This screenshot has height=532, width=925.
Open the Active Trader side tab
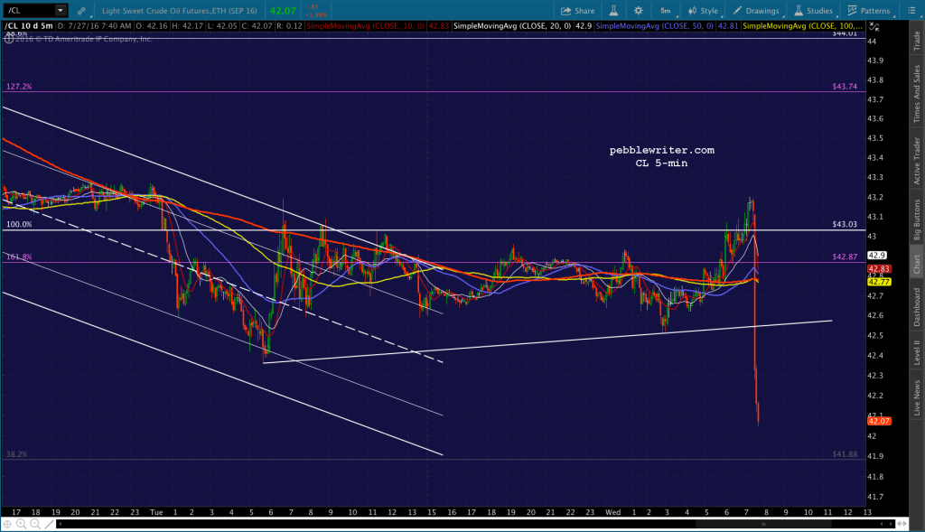[917, 161]
